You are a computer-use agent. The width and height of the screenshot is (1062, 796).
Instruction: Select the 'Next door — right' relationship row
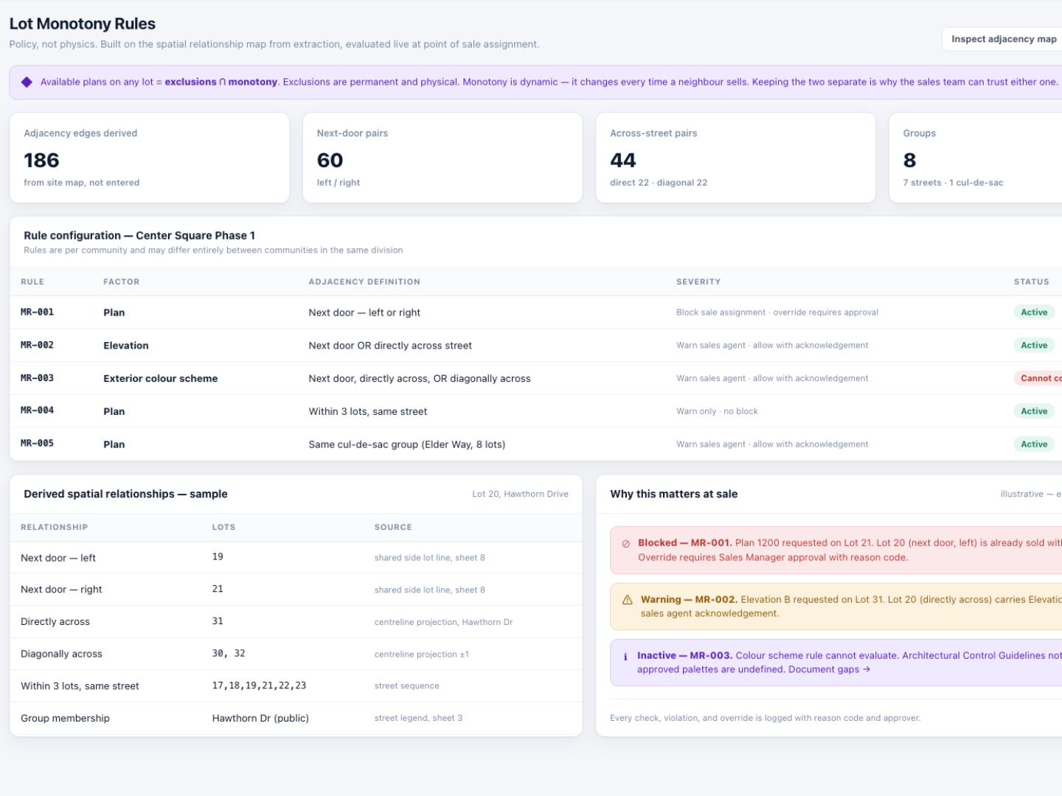[x=296, y=590]
